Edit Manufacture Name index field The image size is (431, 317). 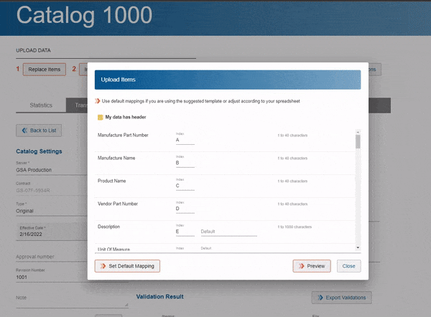tap(185, 163)
